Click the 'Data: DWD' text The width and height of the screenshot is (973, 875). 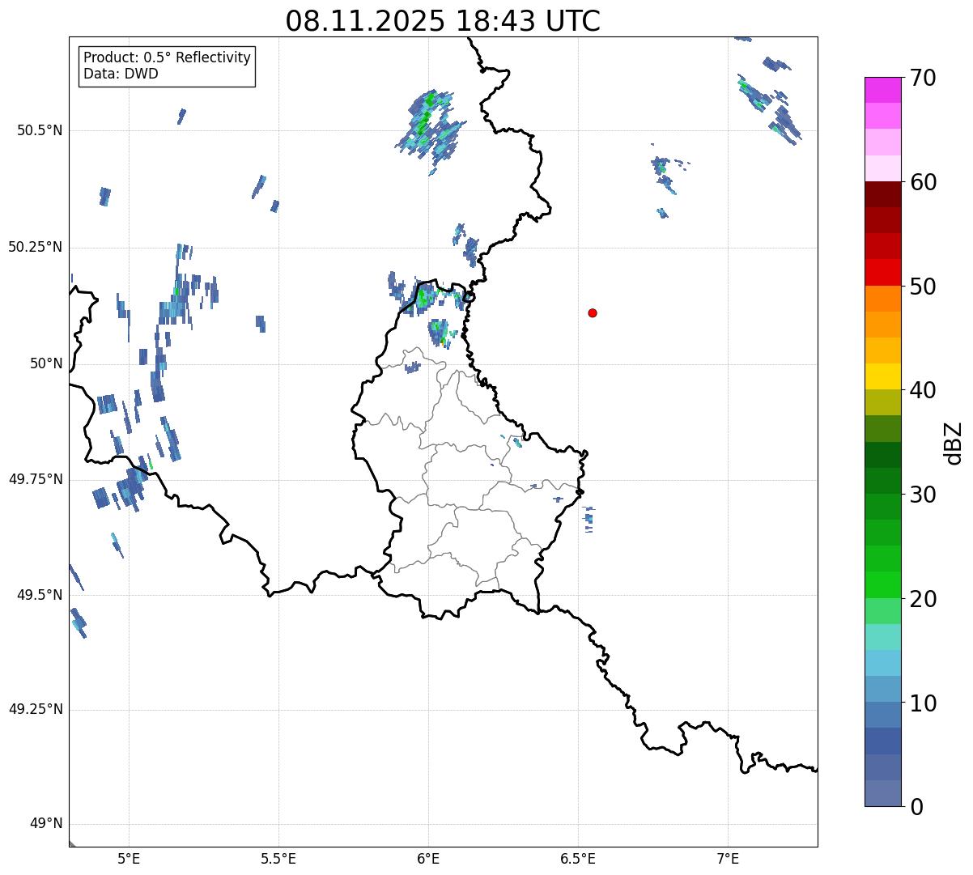pos(121,74)
